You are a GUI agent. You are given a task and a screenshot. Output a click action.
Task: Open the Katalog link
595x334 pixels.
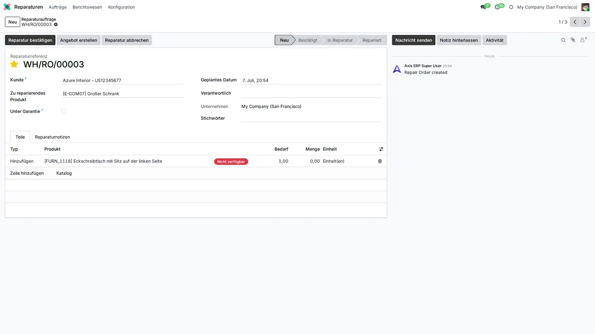pyautogui.click(x=64, y=173)
